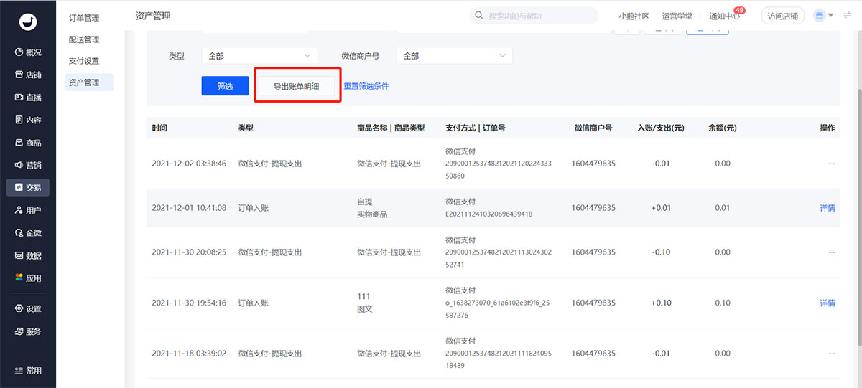Click the blue 筛选 filter button
Image resolution: width=862 pixels, height=388 pixels.
[225, 86]
